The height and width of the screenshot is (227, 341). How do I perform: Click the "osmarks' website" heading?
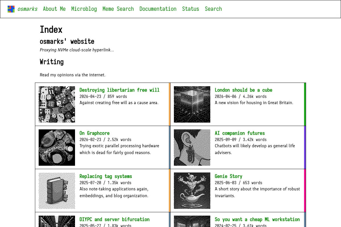(x=67, y=41)
